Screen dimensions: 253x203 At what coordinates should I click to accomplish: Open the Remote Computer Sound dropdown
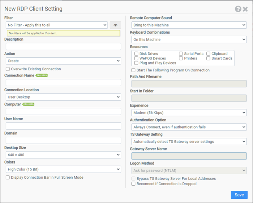189,25
